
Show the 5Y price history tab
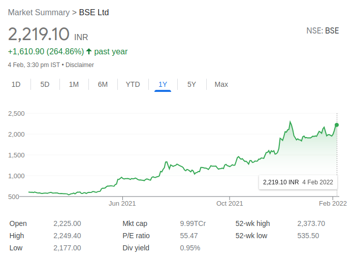point(191,84)
